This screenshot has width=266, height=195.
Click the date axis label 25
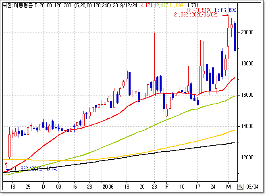pyautogui.click(x=28, y=187)
